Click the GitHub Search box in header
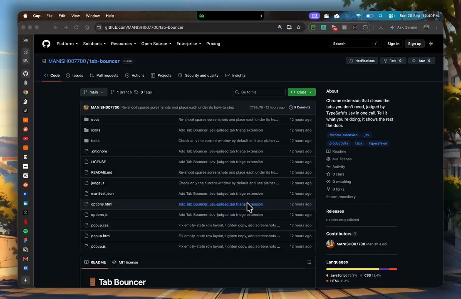The width and height of the screenshot is (461, 299). point(355,44)
